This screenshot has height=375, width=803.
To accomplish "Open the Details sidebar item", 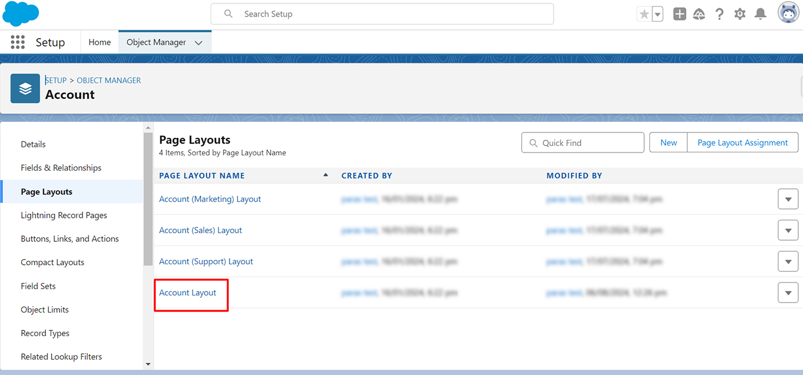I will 72,144.
